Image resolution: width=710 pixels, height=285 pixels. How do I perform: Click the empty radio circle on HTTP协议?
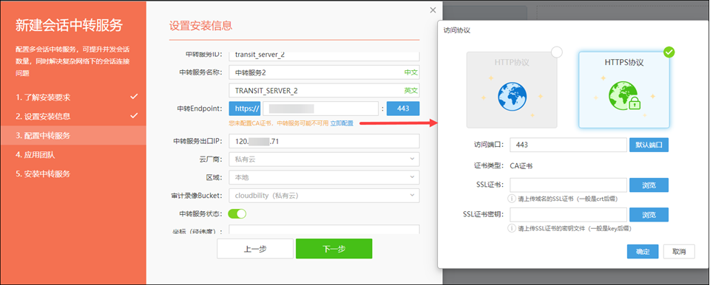(557, 52)
